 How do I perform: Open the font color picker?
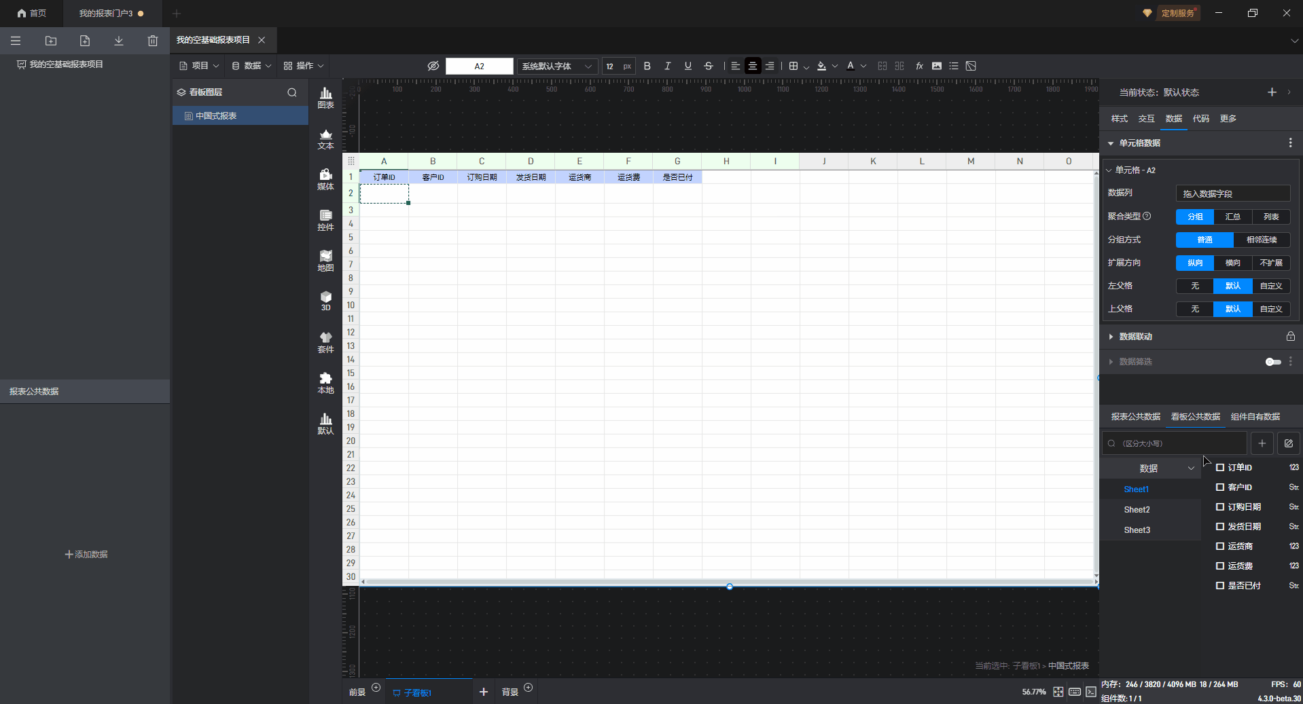pos(851,66)
